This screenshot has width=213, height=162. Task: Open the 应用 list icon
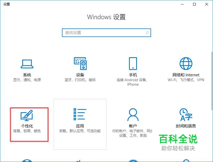click(80, 114)
